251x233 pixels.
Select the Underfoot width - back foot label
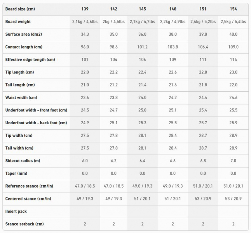36,123
